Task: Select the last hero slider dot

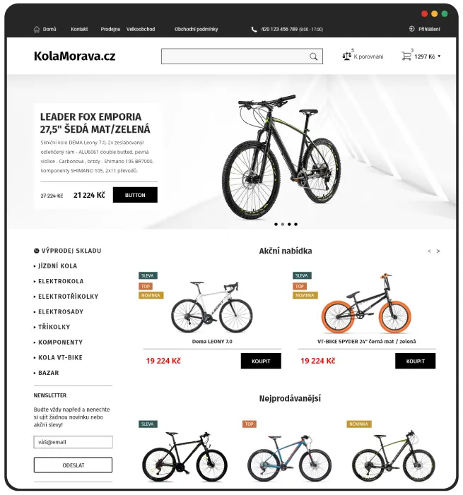Action: coord(295,224)
